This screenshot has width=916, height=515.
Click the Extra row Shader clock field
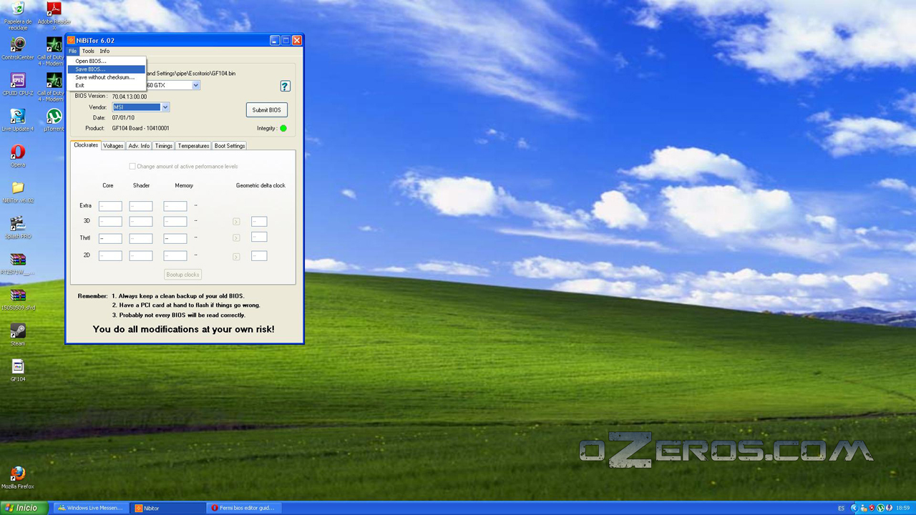(141, 206)
